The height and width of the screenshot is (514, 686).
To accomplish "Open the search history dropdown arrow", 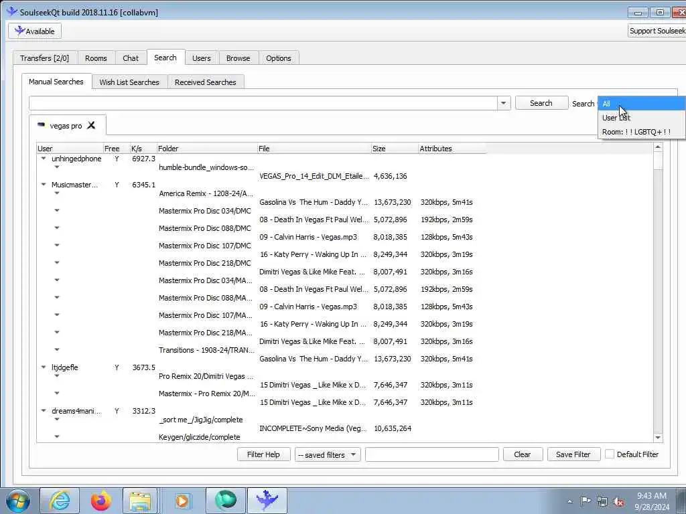I will [x=504, y=103].
